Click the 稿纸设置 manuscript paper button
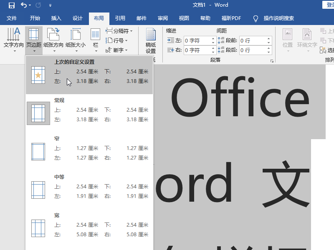The height and width of the screenshot is (250, 334). pyautogui.click(x=151, y=41)
